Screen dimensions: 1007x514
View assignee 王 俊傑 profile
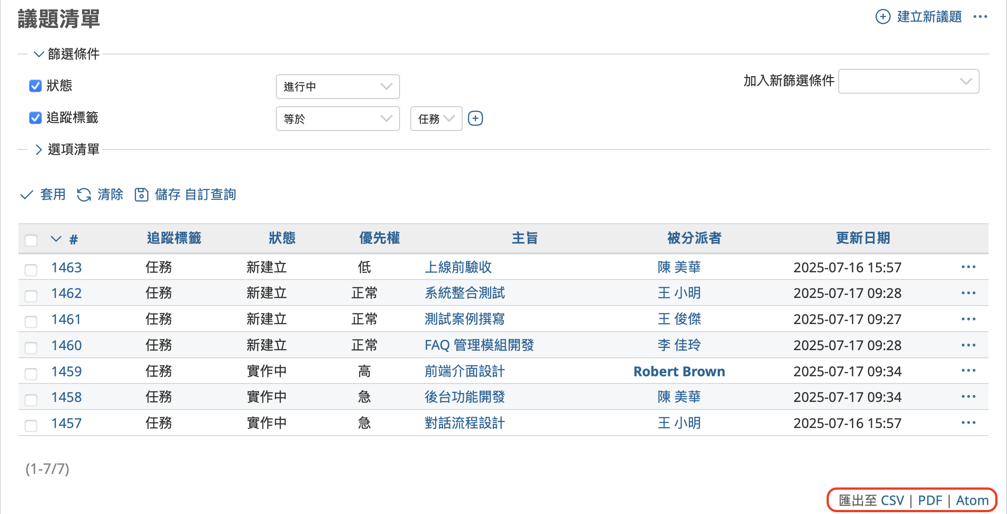tap(679, 319)
